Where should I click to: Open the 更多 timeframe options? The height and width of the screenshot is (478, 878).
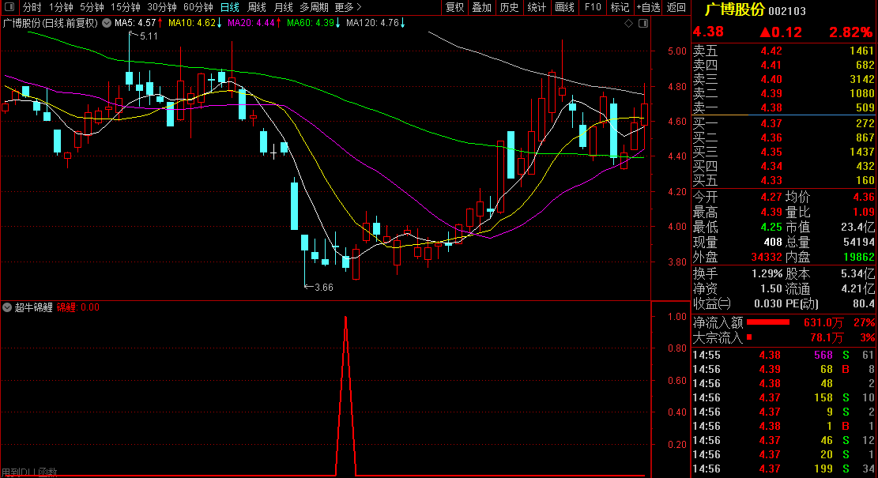click(345, 7)
